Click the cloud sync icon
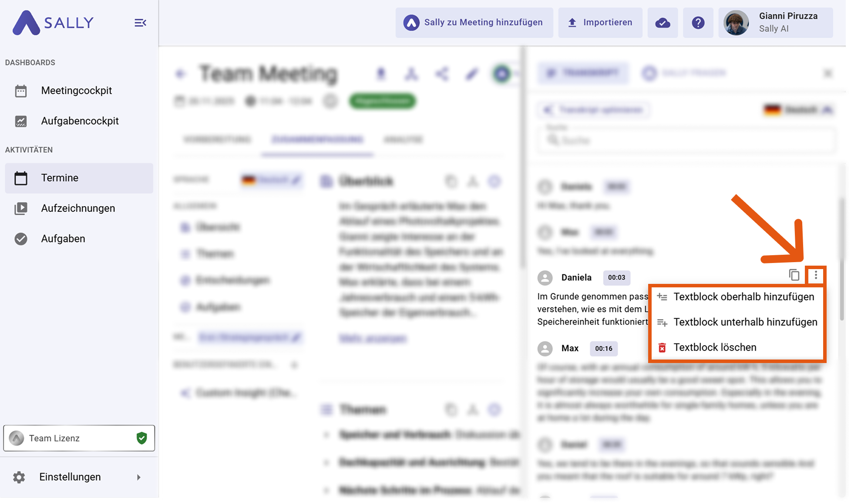Image resolution: width=851 pixels, height=503 pixels. tap(663, 23)
